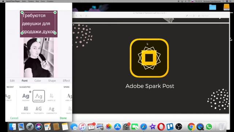This screenshot has width=234, height=132.
Task: Choose the Raleway font sample
Action: point(26,96)
